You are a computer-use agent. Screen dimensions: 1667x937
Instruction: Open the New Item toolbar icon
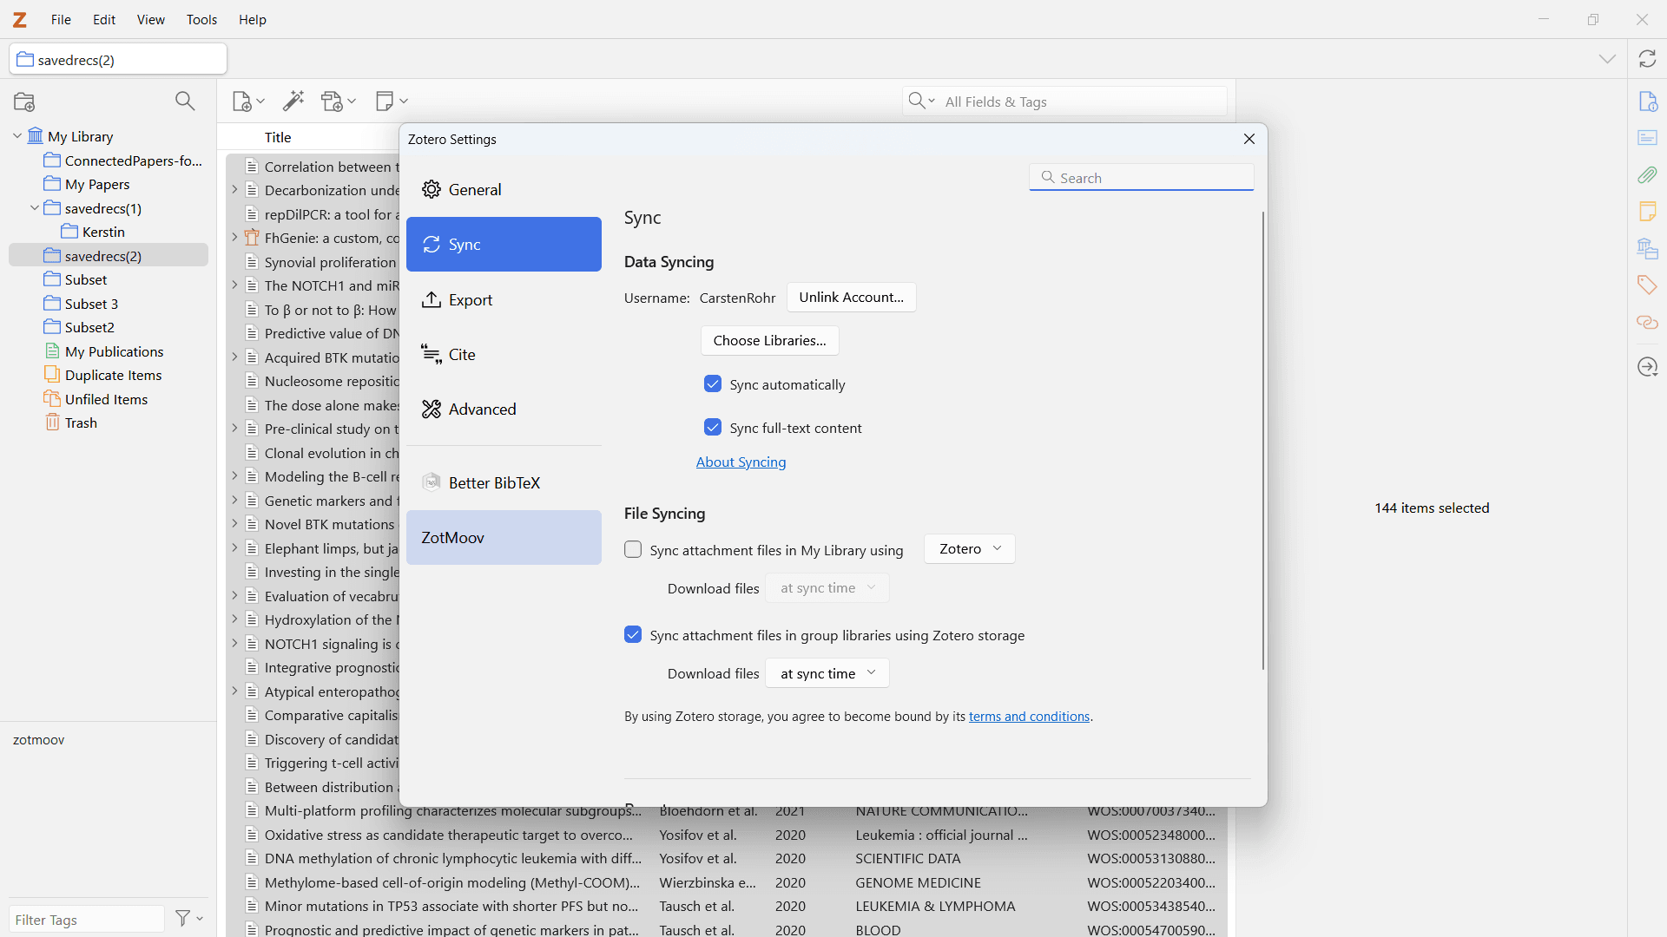coord(248,102)
